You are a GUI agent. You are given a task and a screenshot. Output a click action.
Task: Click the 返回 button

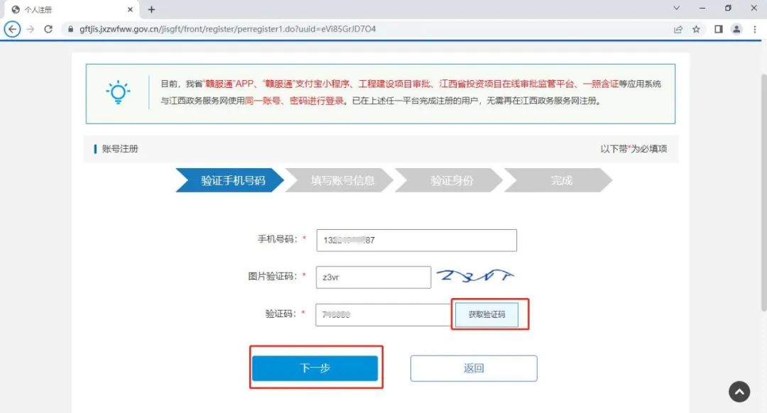pyautogui.click(x=473, y=368)
